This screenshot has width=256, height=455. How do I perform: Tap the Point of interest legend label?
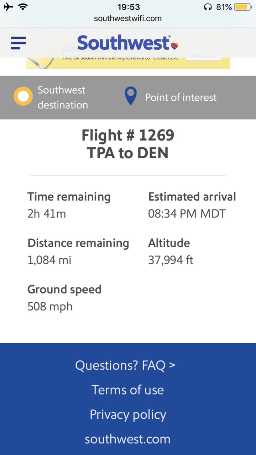(181, 97)
